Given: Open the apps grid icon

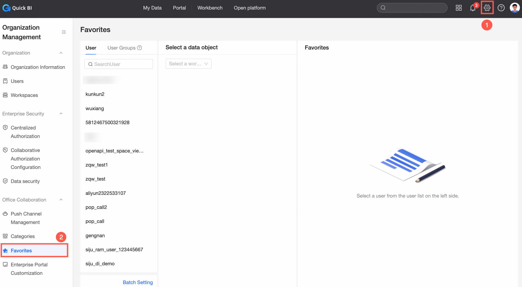Looking at the screenshot, I should [459, 8].
